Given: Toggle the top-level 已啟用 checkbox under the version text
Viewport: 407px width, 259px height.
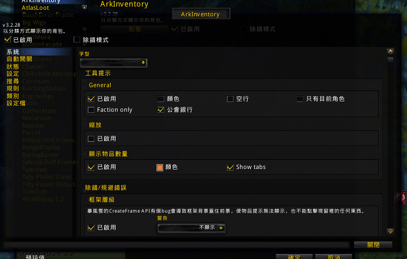Looking at the screenshot, I should (8, 39).
